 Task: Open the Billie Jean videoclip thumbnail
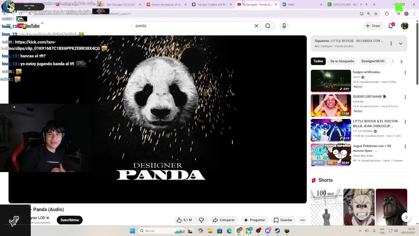point(331,130)
